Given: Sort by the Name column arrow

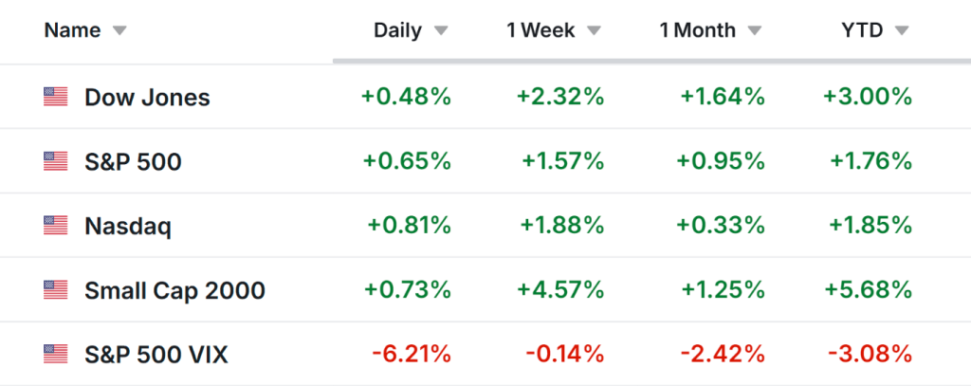Looking at the screenshot, I should (119, 30).
